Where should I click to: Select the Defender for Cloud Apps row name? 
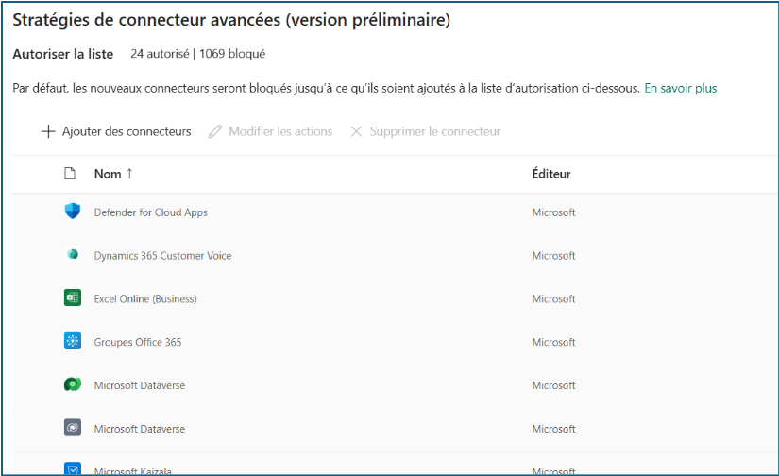click(150, 212)
